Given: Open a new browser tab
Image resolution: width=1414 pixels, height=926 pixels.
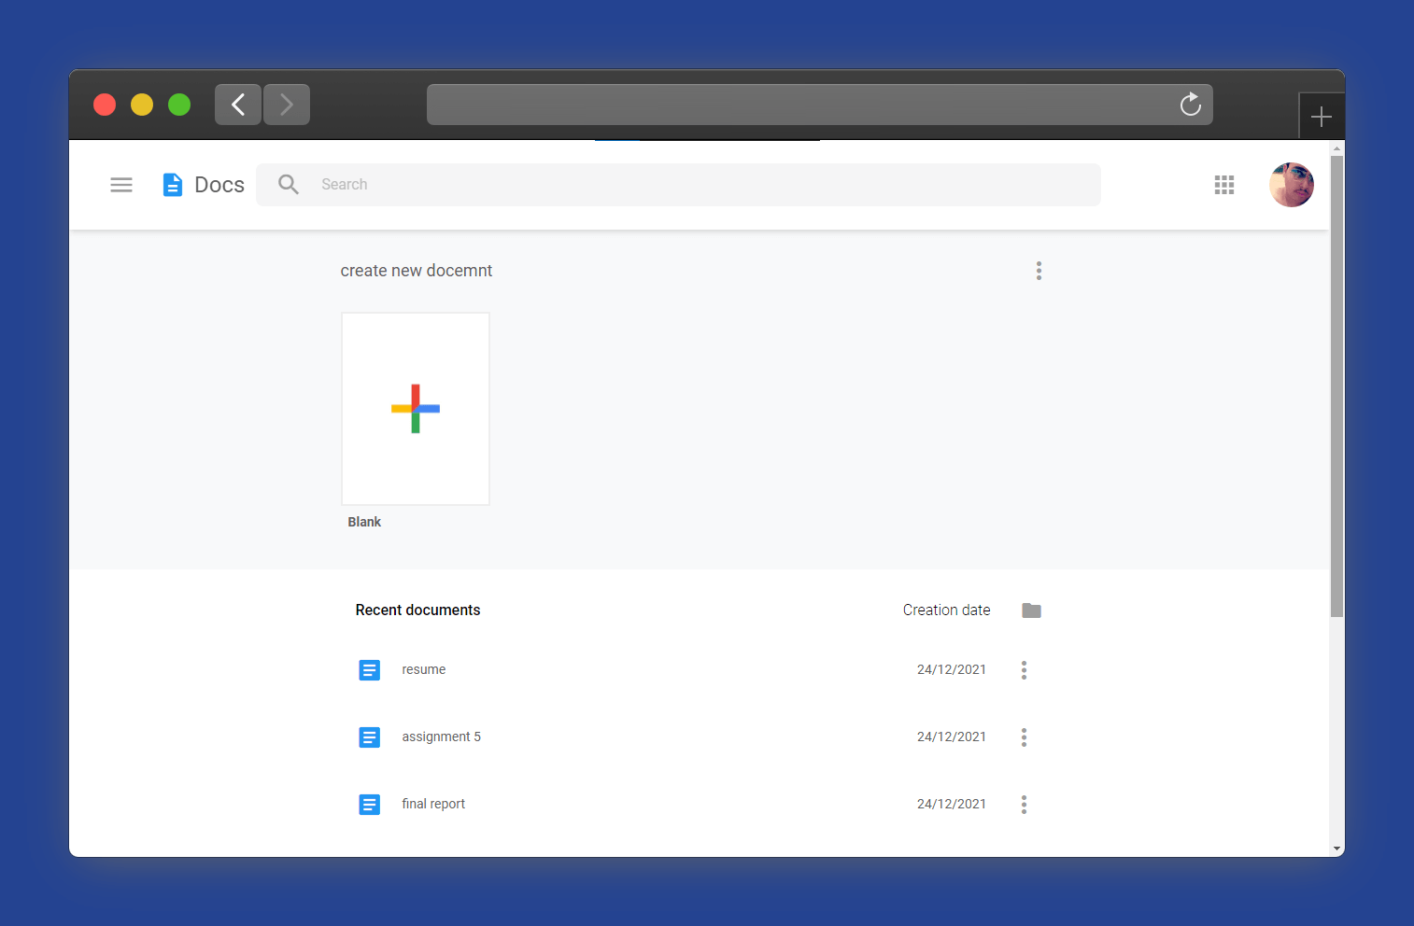Looking at the screenshot, I should pyautogui.click(x=1321, y=117).
